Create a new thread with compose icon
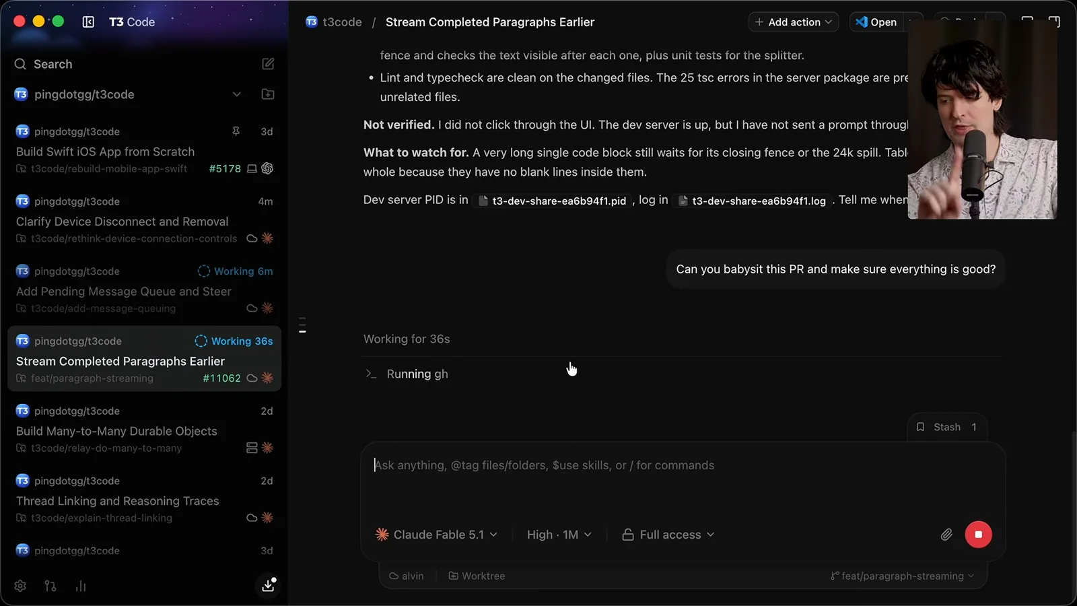Viewport: 1077px width, 606px height. (268, 64)
